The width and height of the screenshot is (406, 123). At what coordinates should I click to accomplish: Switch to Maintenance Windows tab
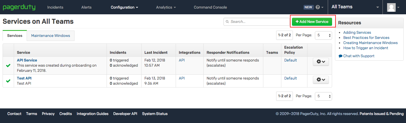(51, 35)
